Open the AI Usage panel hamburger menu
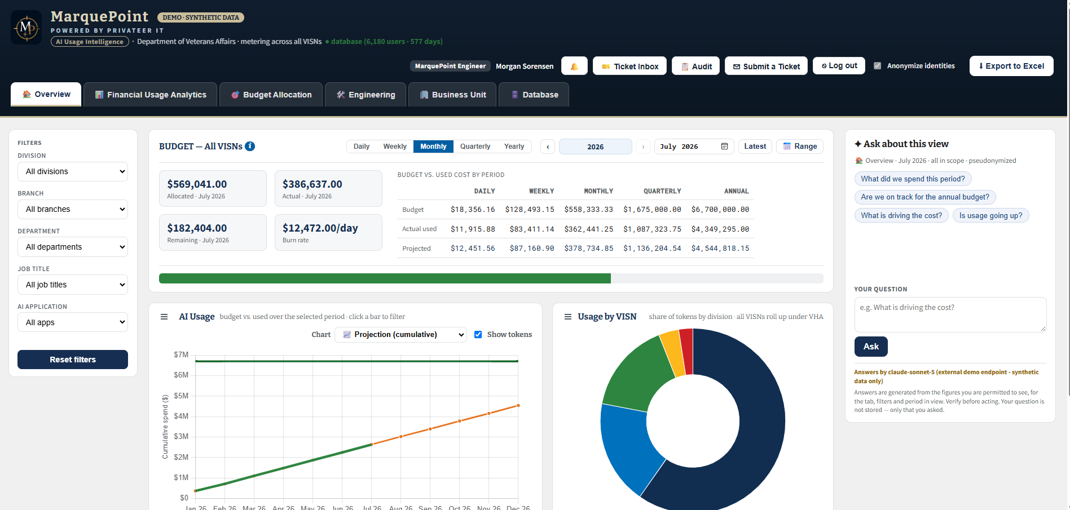Image resolution: width=1070 pixels, height=510 pixels. (x=164, y=317)
